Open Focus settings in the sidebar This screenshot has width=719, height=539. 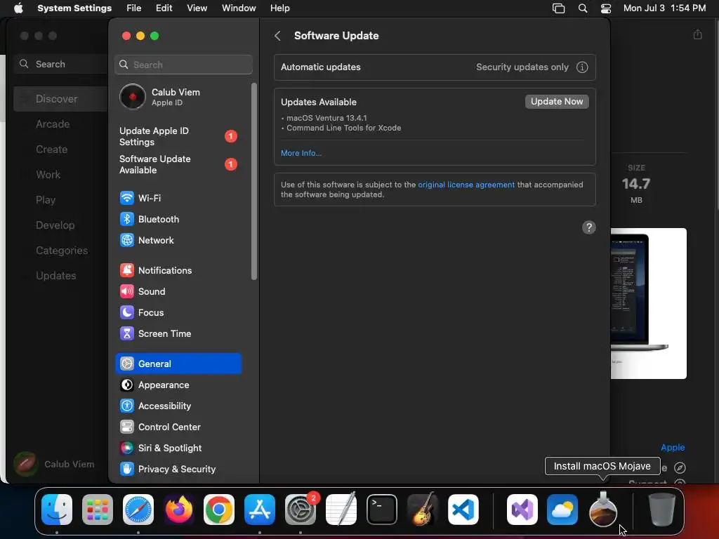pyautogui.click(x=178, y=312)
